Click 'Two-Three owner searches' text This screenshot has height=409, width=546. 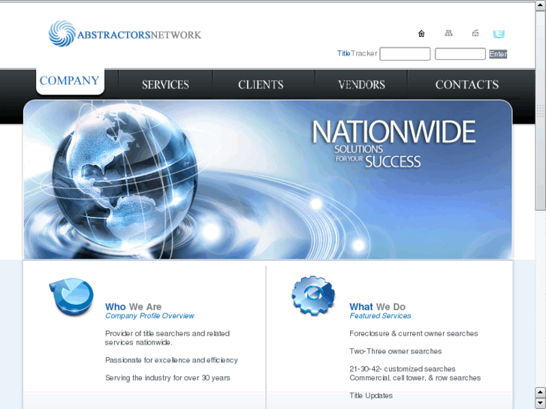396,351
